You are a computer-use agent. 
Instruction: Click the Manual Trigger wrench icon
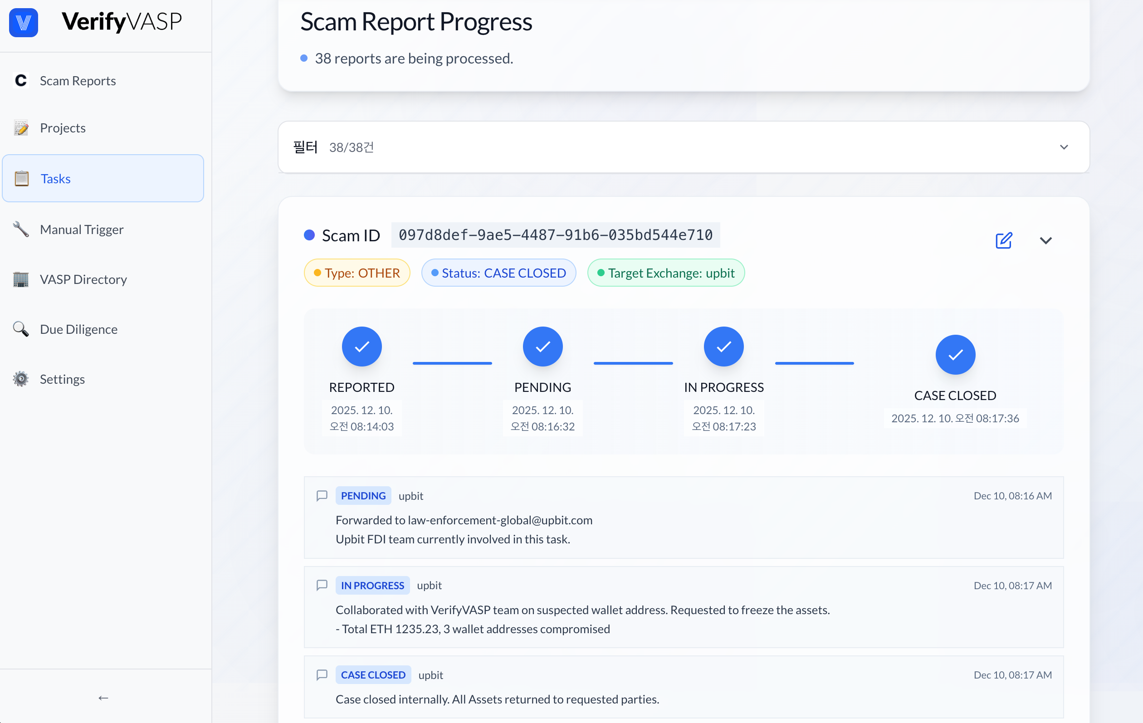[21, 230]
